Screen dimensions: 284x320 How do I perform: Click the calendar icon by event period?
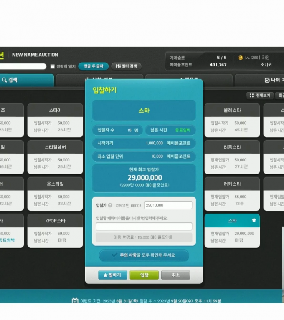coord(75,301)
